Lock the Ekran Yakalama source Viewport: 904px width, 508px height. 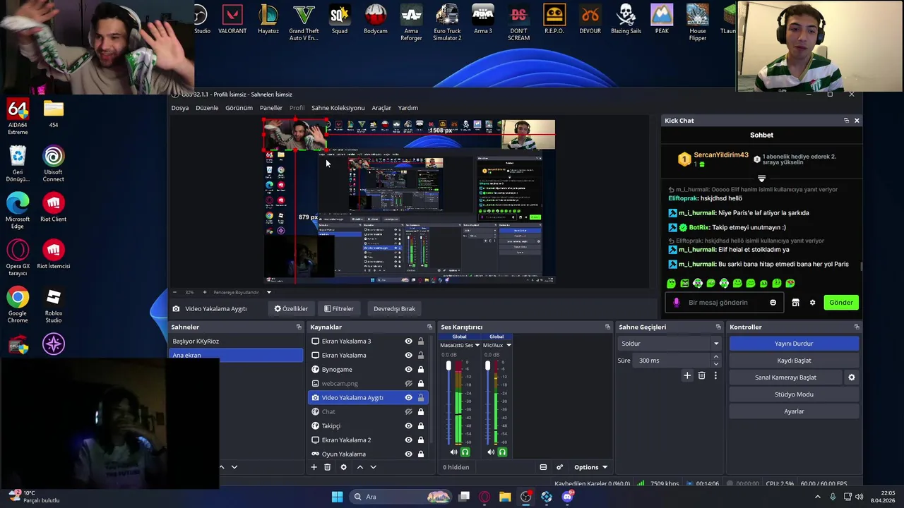[x=421, y=356]
